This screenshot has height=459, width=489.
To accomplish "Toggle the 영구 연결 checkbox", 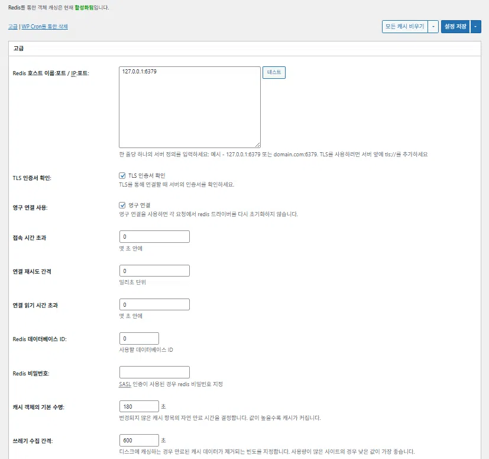I will [x=122, y=206].
